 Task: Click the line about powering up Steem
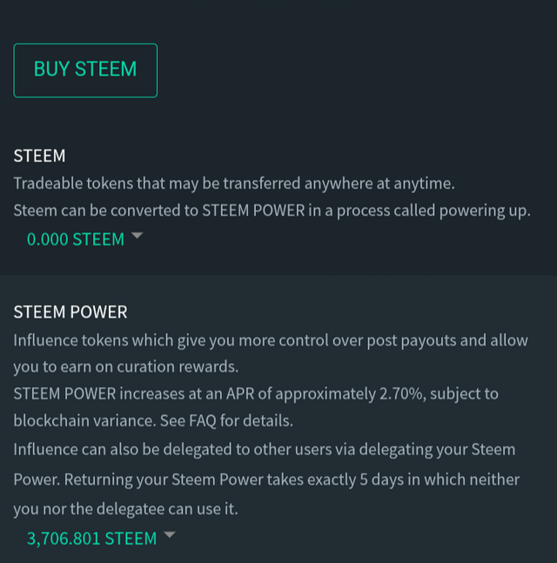pyautogui.click(x=272, y=211)
